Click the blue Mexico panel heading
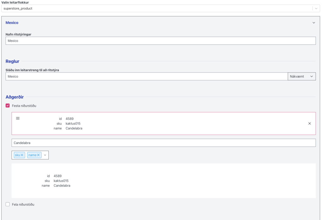The height and width of the screenshot is (220, 322). pos(12,23)
